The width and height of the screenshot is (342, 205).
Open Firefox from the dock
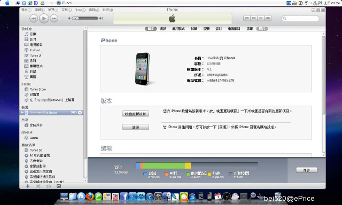click(x=90, y=196)
